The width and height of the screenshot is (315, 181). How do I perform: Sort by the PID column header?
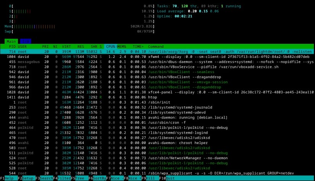tap(12, 46)
